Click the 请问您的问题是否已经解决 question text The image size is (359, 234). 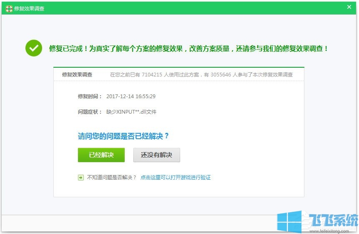tap(124, 136)
